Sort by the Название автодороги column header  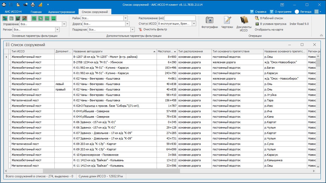[x=114, y=51]
